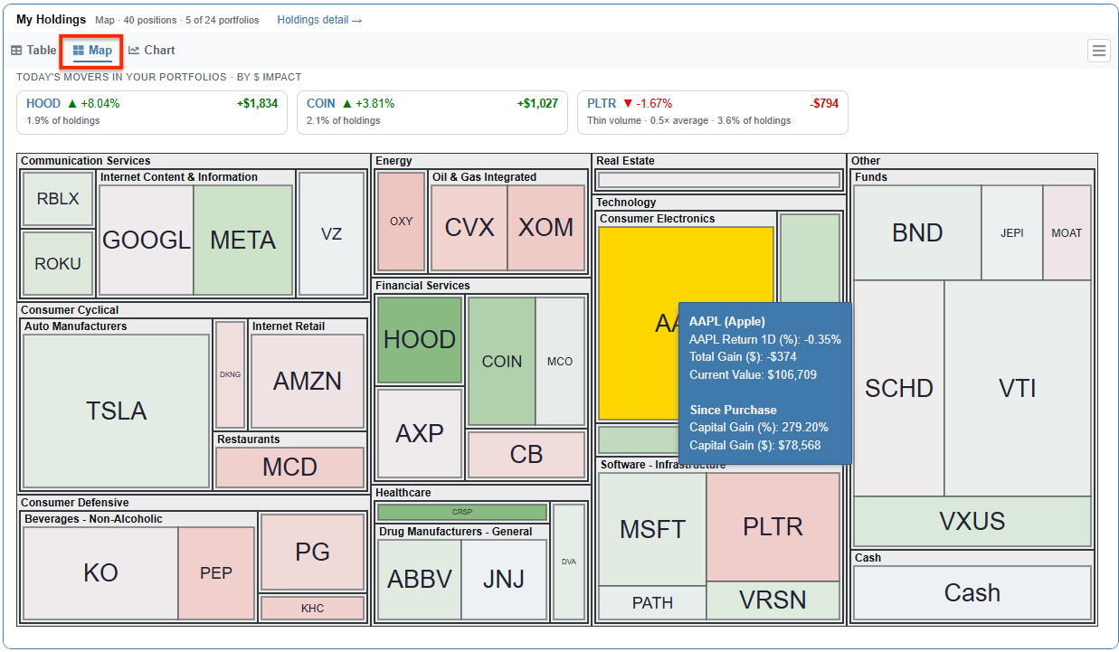This screenshot has width=1119, height=652.
Task: Open the HOOD top mover card
Action: tap(152, 112)
